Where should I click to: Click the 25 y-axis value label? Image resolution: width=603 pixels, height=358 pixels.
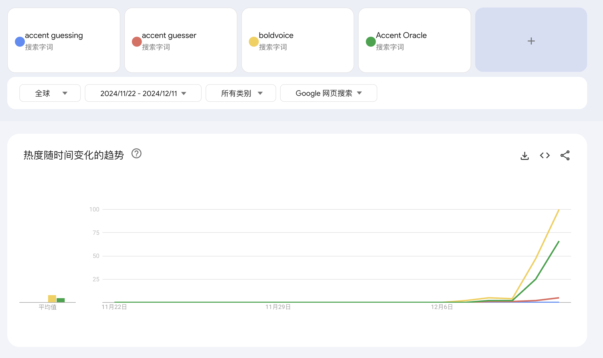click(96, 279)
